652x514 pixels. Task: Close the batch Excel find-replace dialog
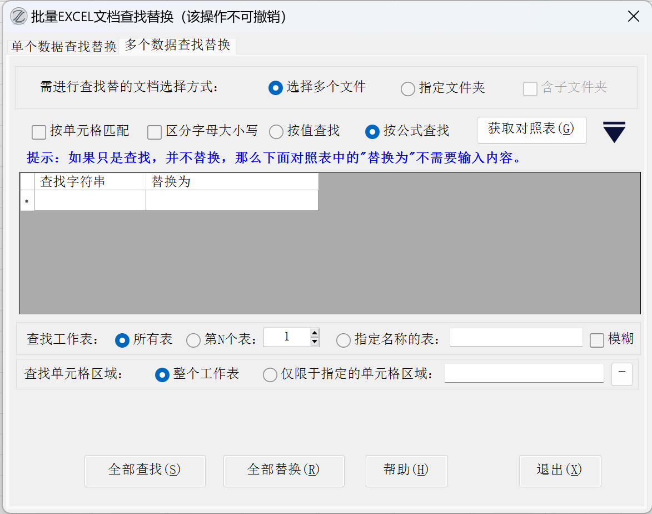633,16
